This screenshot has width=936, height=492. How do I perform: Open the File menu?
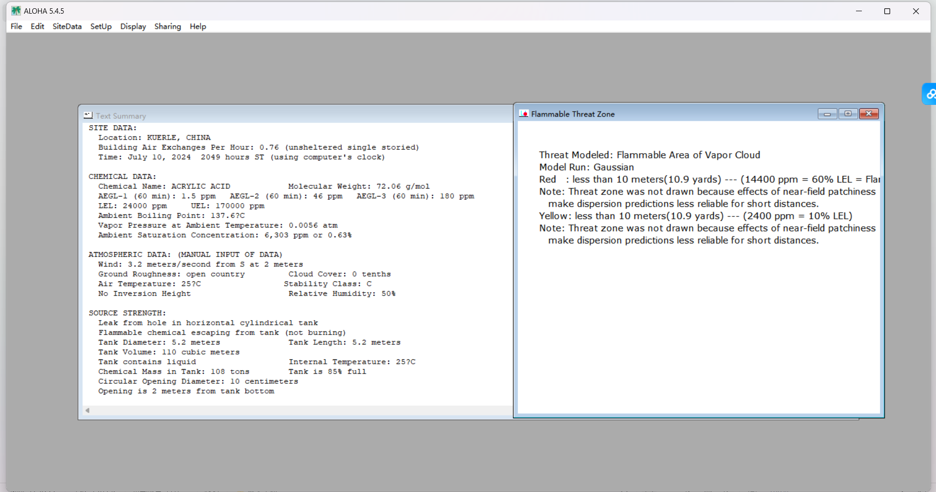(x=16, y=26)
